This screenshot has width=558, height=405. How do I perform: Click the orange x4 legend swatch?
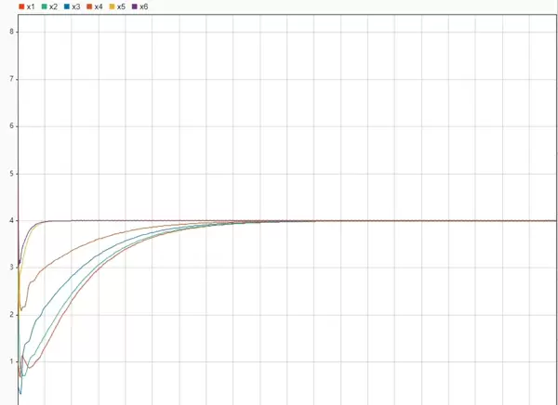tap(89, 7)
